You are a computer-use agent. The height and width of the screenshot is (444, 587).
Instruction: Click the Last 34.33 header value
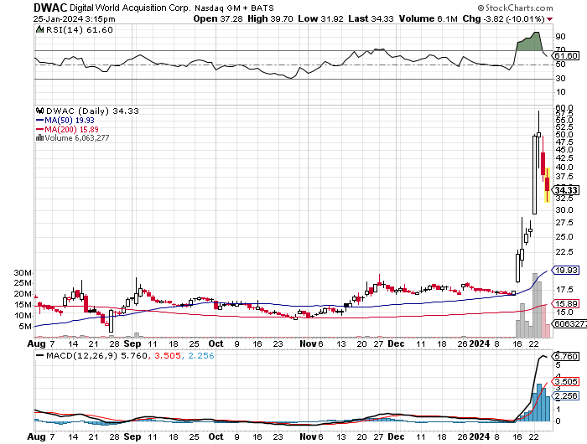pos(371,18)
